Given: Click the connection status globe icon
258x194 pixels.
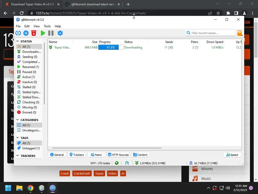Looking at the screenshot, I should click(117, 163).
